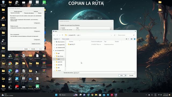Viewport: 172px width, 97px height.
Task: Switch to Nombre del equipo tab in system properties
Action: 18,11
